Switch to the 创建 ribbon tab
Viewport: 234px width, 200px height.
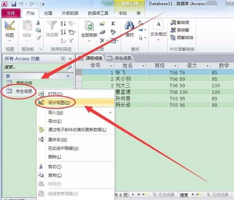point(48,13)
